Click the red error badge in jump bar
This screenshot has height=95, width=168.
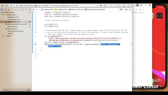[121, 9]
